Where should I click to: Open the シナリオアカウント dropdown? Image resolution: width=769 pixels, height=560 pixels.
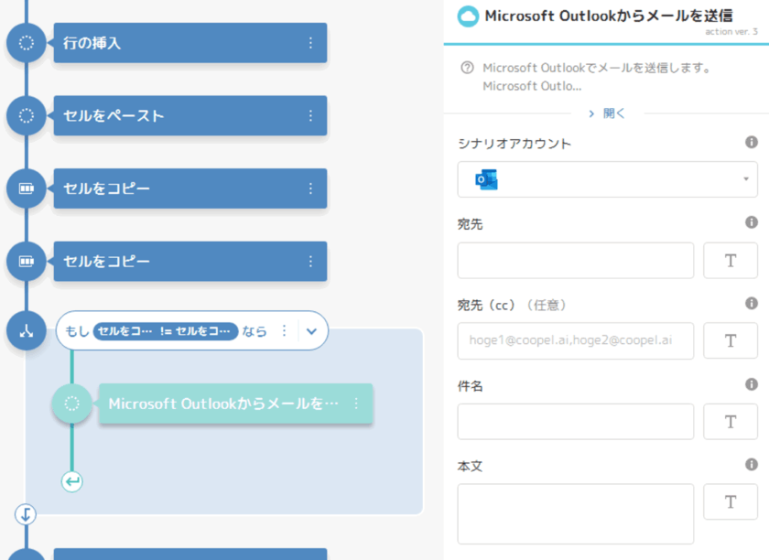click(607, 179)
